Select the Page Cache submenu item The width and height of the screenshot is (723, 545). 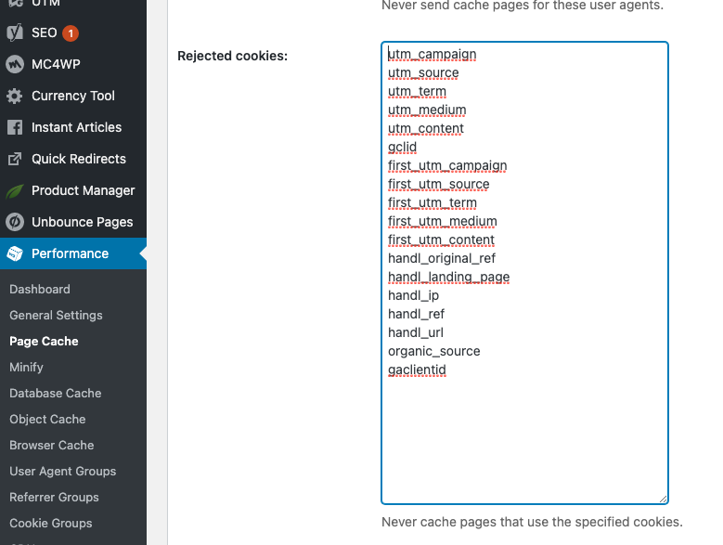(x=44, y=341)
